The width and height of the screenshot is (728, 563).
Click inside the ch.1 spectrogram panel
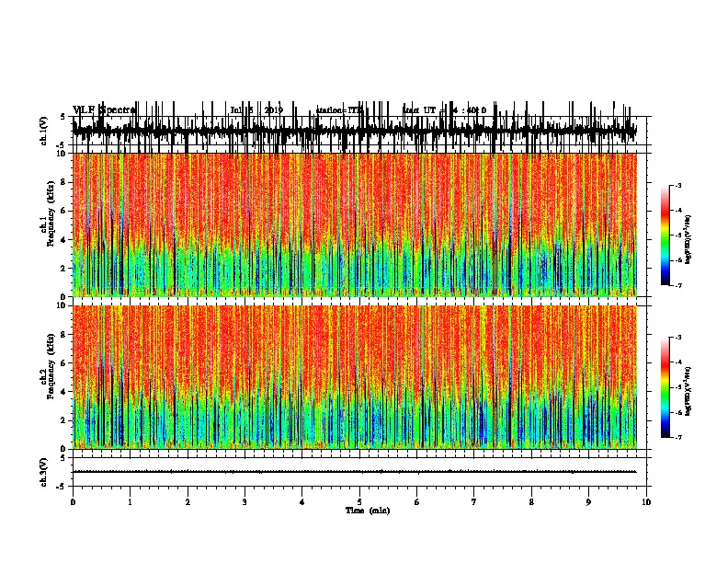(355, 224)
